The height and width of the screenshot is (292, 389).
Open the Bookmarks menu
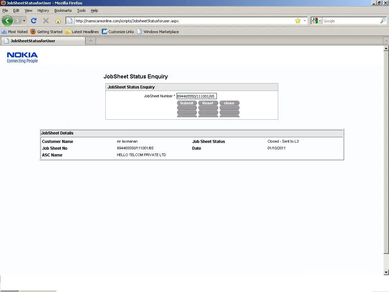pos(63,10)
